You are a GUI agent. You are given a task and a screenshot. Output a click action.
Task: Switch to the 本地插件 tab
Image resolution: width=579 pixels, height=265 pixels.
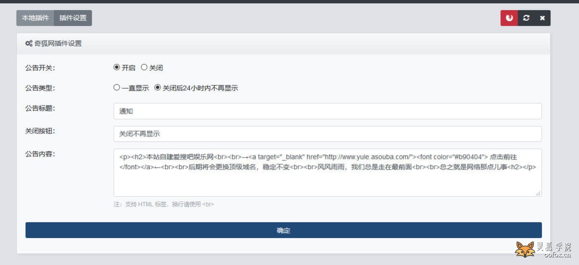[x=35, y=18]
